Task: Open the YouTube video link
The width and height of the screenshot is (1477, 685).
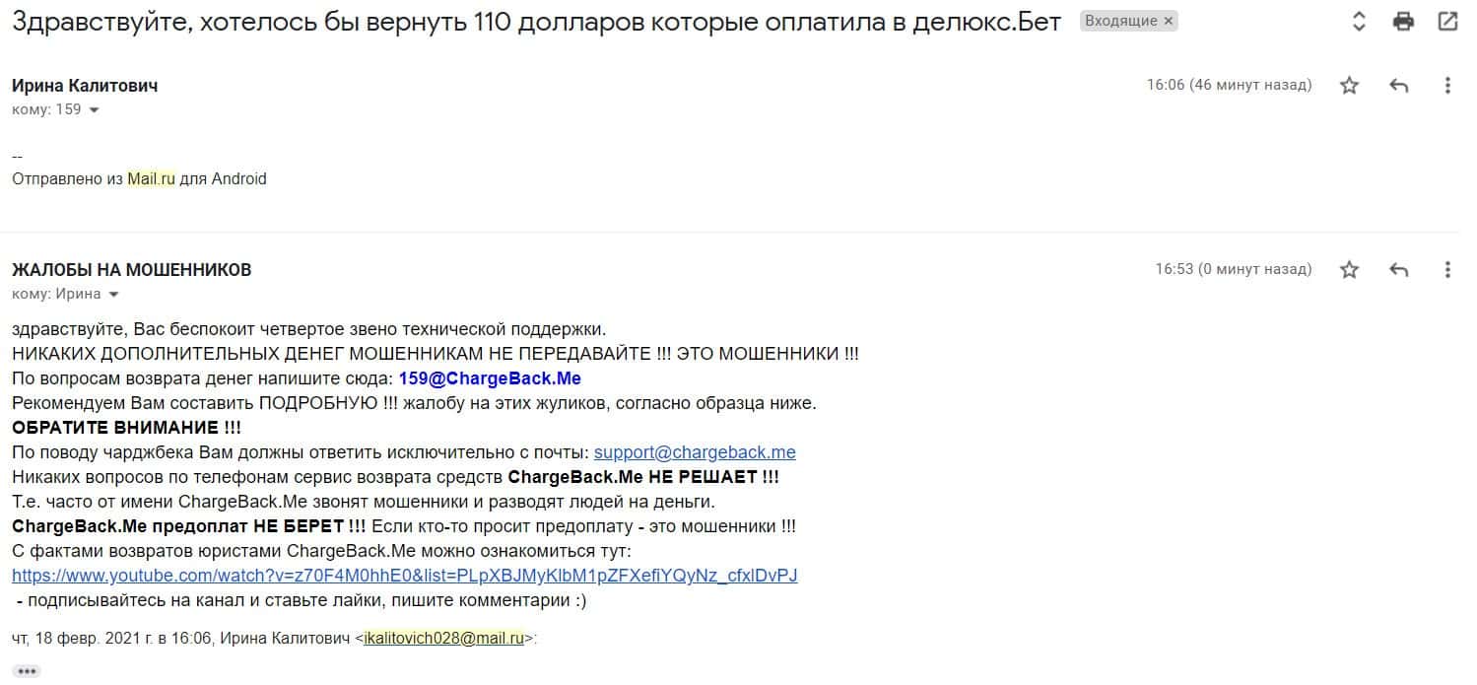Action: pyautogui.click(x=404, y=576)
